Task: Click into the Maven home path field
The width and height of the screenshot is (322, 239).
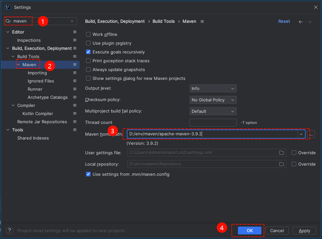Action: coord(212,134)
